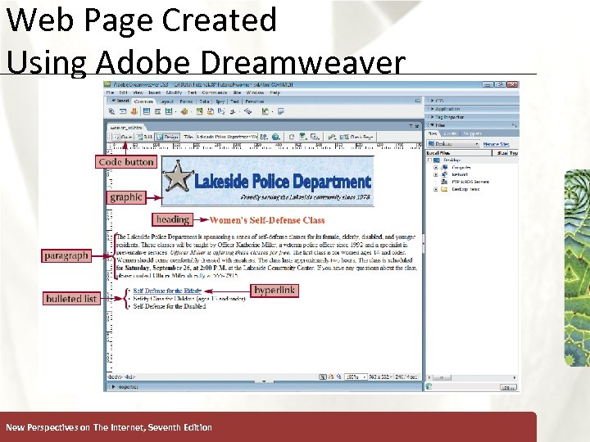Open the Site menu
590x442 pixels.
(237, 92)
